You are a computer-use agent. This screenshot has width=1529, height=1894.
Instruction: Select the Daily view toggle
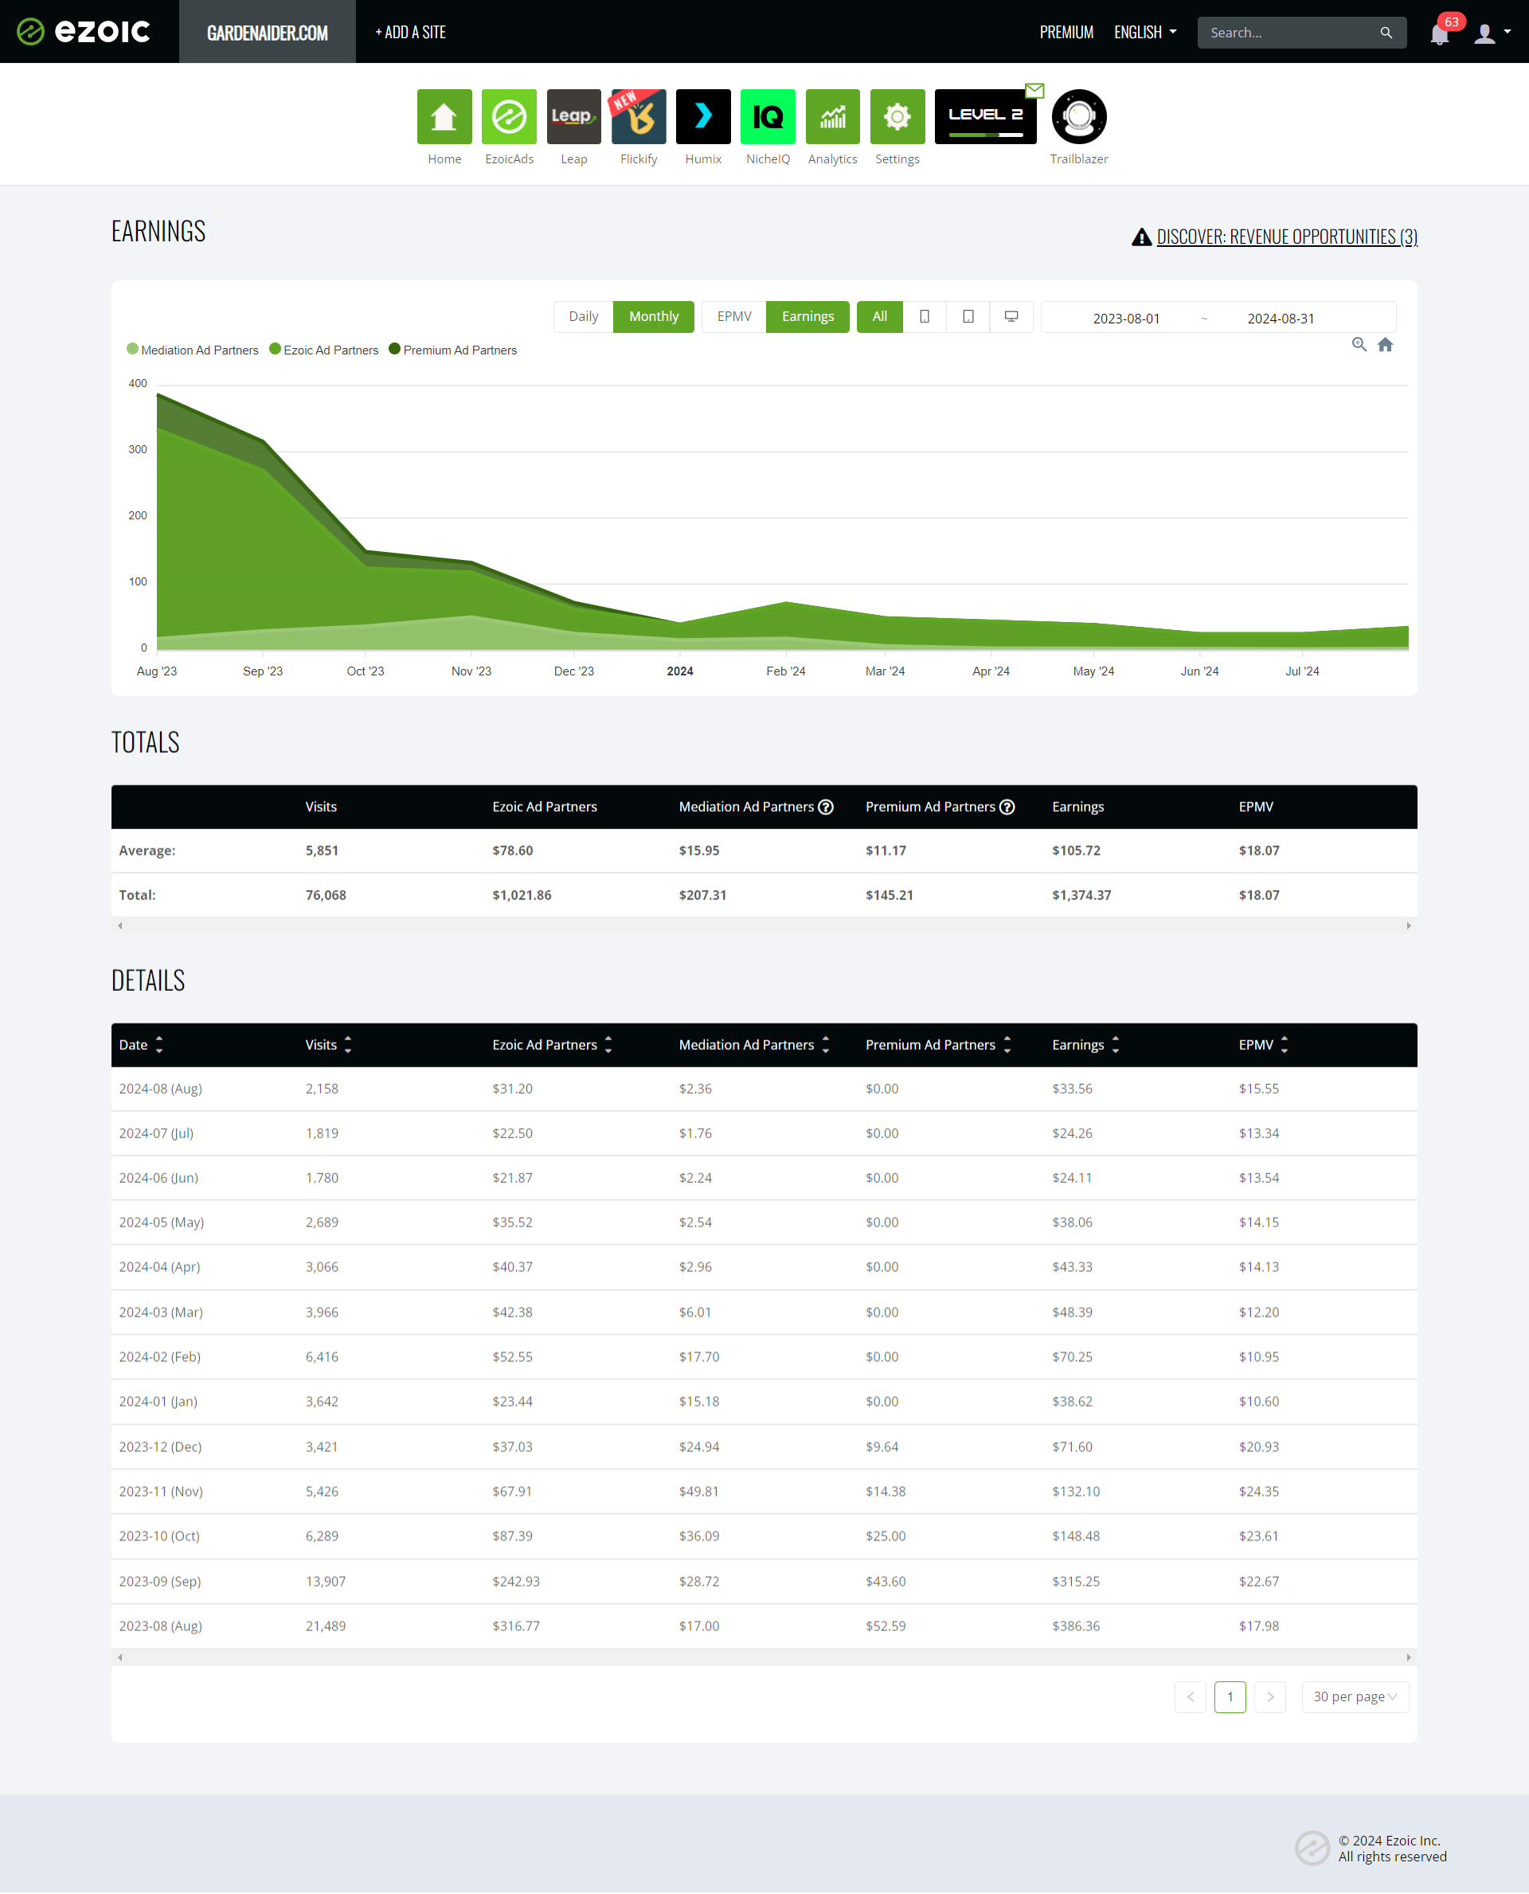point(583,317)
